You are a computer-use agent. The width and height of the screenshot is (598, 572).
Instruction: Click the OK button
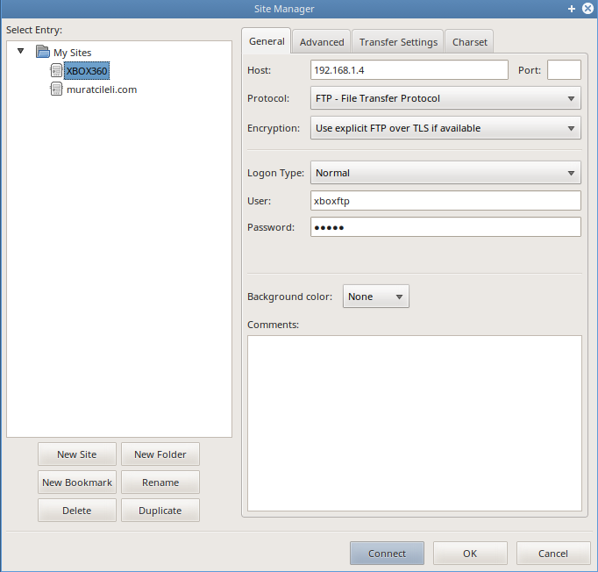click(470, 553)
